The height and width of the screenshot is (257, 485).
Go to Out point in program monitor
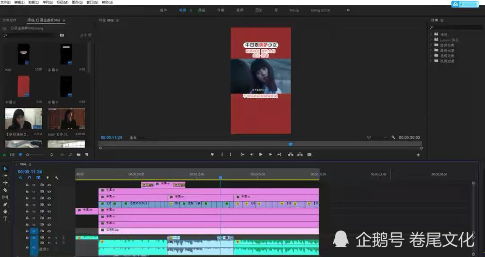click(279, 154)
